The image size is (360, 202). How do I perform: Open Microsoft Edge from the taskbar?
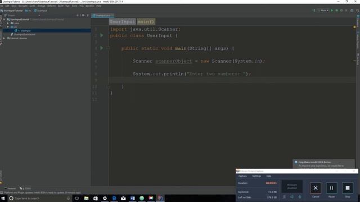pyautogui.click(x=114, y=198)
